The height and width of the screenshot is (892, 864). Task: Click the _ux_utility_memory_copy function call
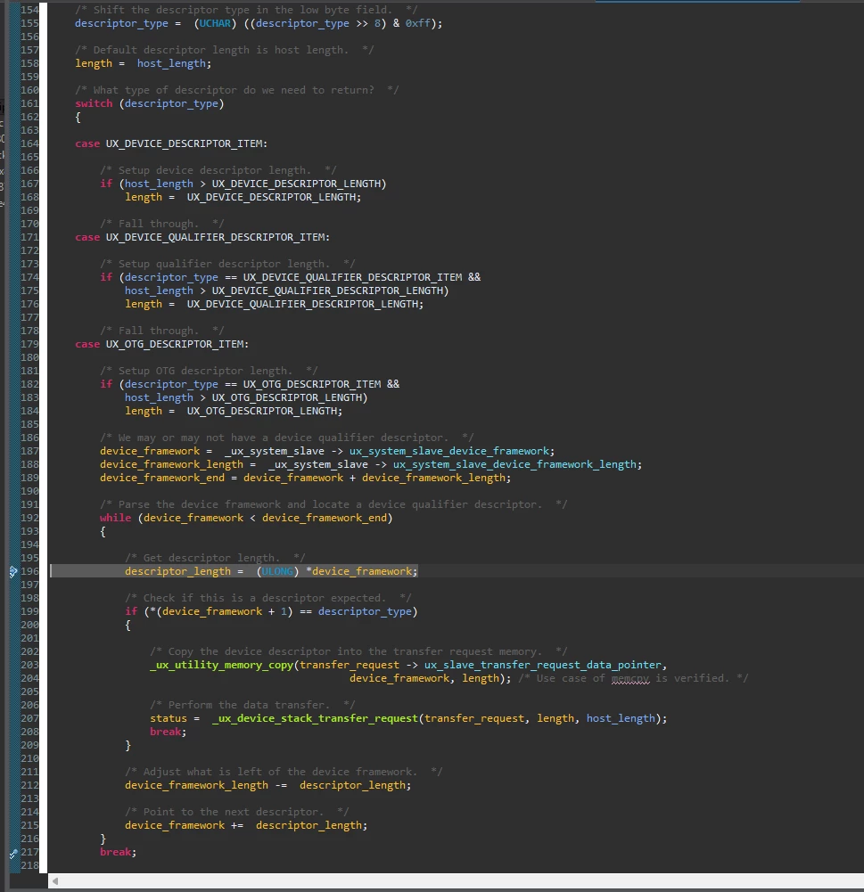tap(222, 665)
